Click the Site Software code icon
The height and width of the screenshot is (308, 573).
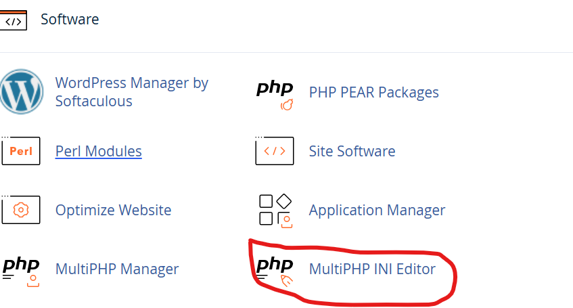click(275, 151)
